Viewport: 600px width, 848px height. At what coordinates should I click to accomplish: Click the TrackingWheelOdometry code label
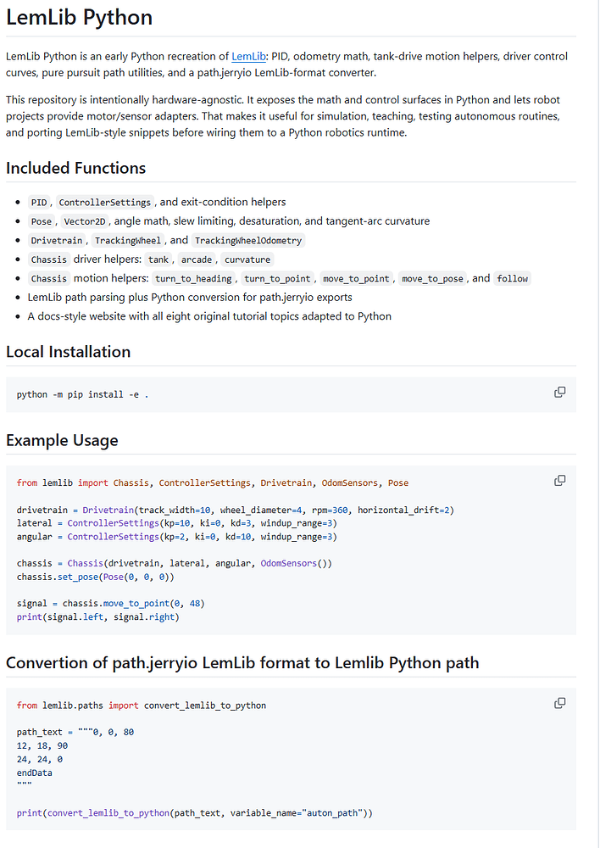click(248, 241)
